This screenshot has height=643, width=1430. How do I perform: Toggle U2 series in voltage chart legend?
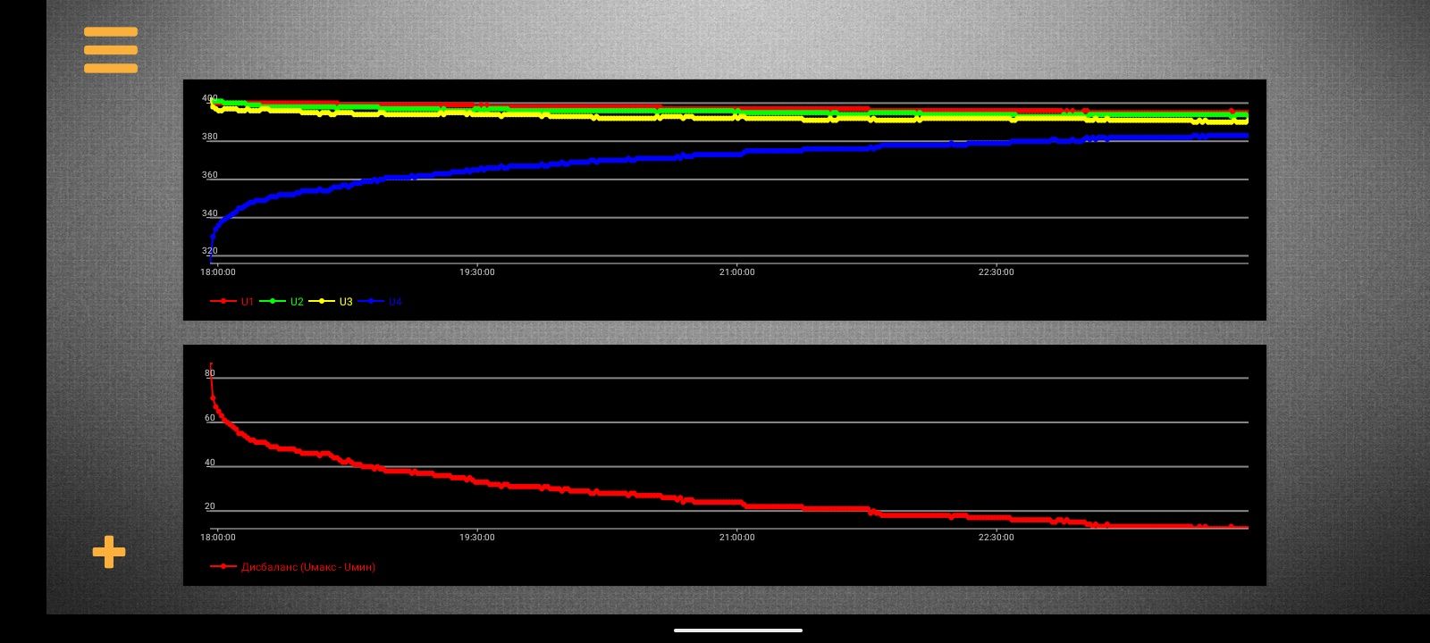click(282, 302)
